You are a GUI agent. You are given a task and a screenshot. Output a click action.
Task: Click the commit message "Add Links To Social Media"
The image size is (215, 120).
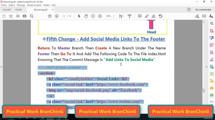(129, 60)
